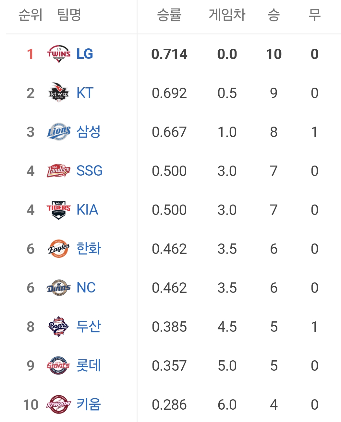
Task: Click the KIA Tigers team logo
Action: (x=59, y=210)
